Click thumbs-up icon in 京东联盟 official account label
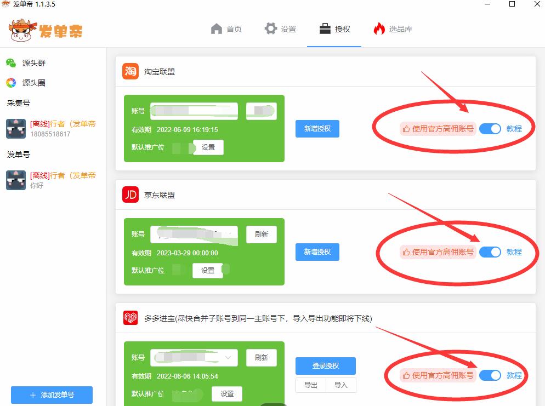 pos(406,252)
